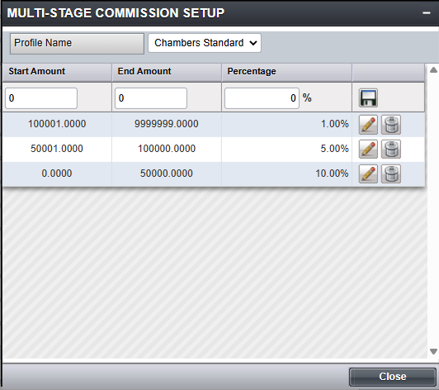Select the 100000.0000 end amount cell
Image resolution: width=439 pixels, height=390 pixels.
pos(167,149)
